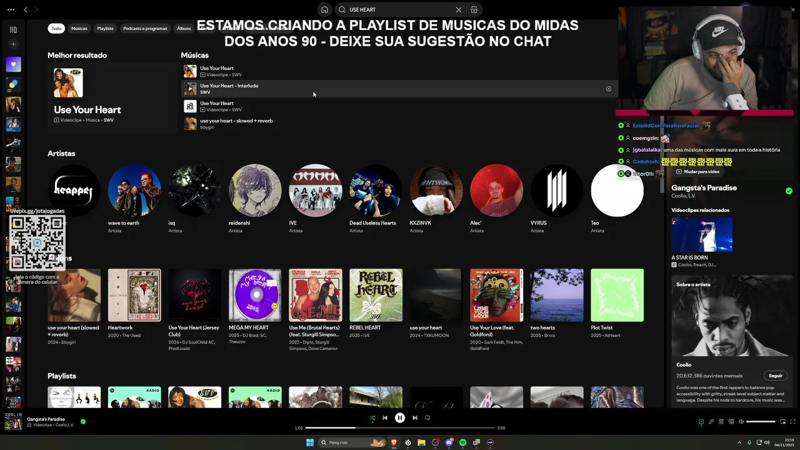Image resolution: width=800 pixels, height=450 pixels.
Task: Click the Windows taskbar Pesquisar search box
Action: pyautogui.click(x=353, y=442)
